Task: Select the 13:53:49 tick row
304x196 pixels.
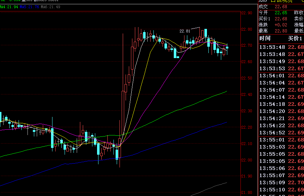Action: click(281, 62)
